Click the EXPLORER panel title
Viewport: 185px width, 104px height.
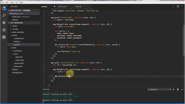(14, 7)
